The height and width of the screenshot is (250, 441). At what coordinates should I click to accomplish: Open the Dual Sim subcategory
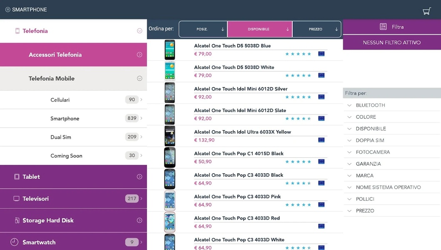tap(73, 137)
